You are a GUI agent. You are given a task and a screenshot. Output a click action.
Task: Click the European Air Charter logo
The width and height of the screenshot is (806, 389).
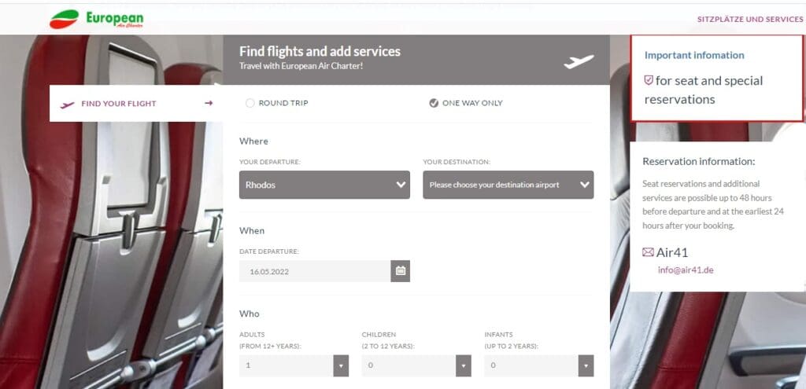tap(96, 19)
